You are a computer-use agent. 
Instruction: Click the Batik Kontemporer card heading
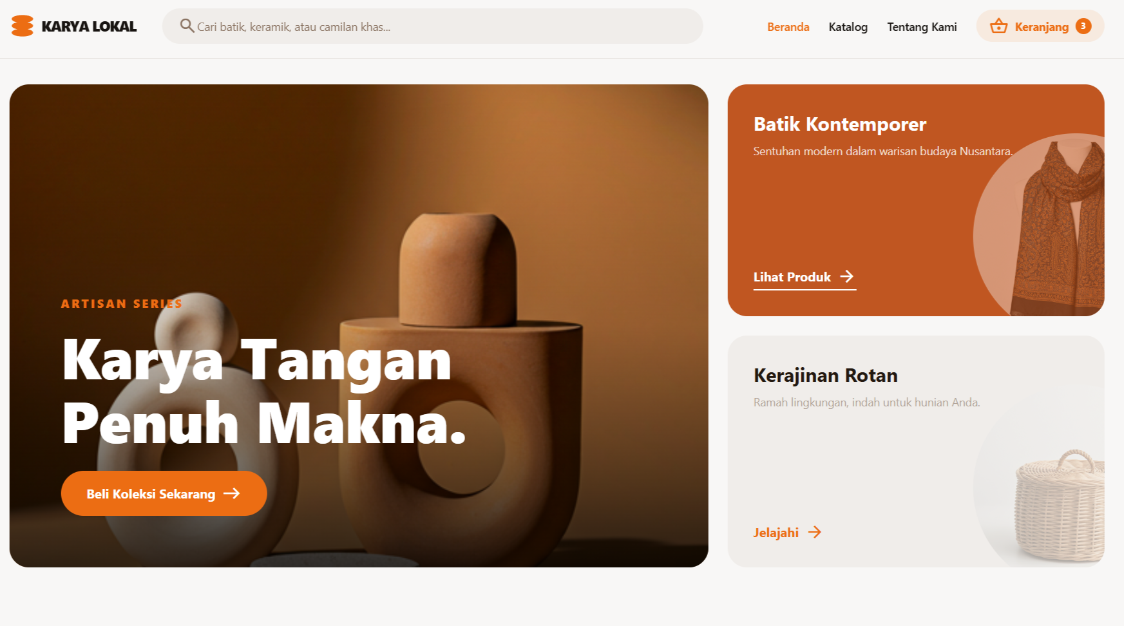tap(840, 124)
